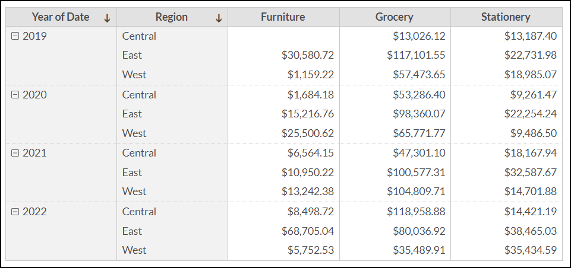This screenshot has width=571, height=268.
Task: Select the Grocery column header
Action: click(395, 17)
